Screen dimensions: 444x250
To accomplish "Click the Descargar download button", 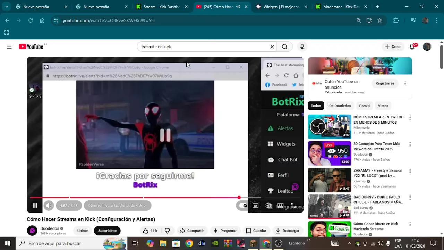I will [x=287, y=231].
